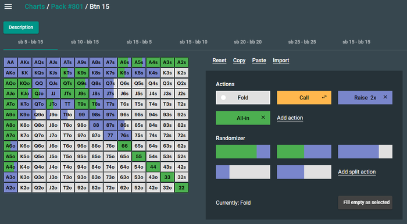
Task: Select the purple-gray 25/75 randomizer swatch
Action: [242, 172]
